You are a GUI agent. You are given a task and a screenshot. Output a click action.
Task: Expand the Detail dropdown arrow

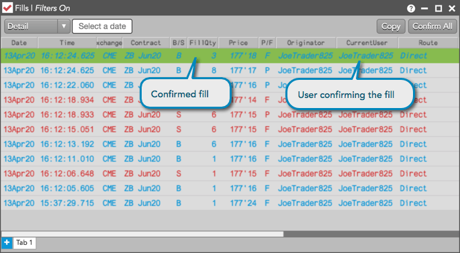tap(64, 26)
